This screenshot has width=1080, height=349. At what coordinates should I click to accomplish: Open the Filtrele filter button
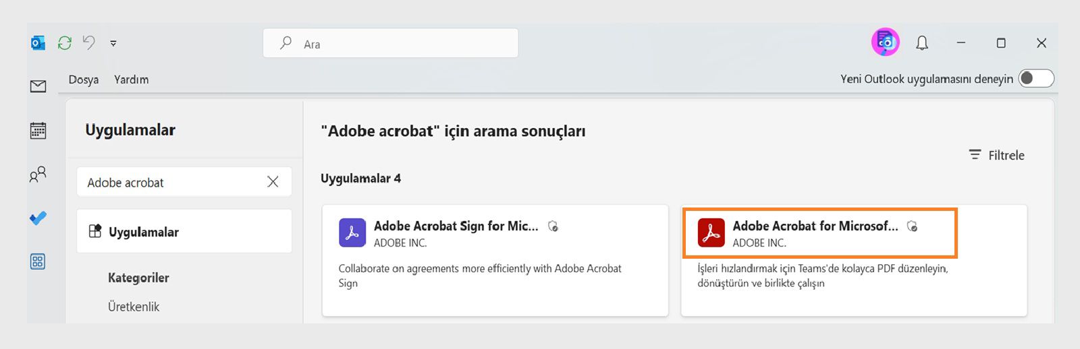[997, 155]
